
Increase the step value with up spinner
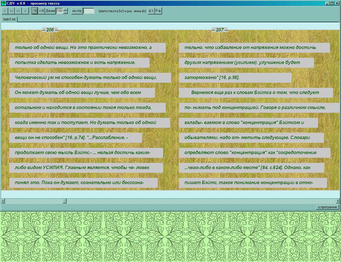(65, 9)
